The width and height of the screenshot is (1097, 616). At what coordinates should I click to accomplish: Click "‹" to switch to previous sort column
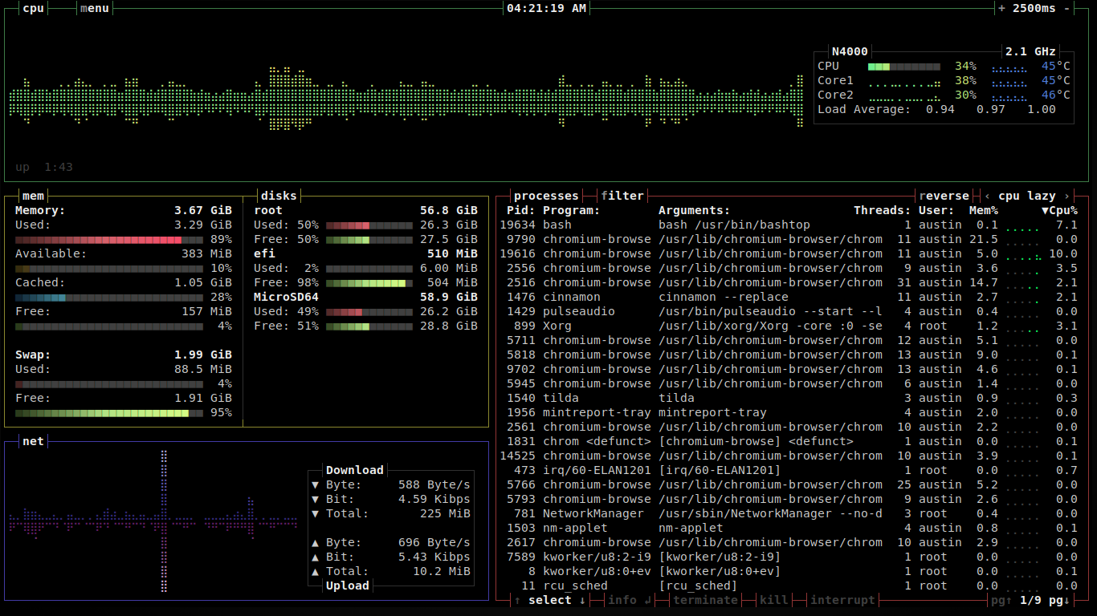(987, 195)
